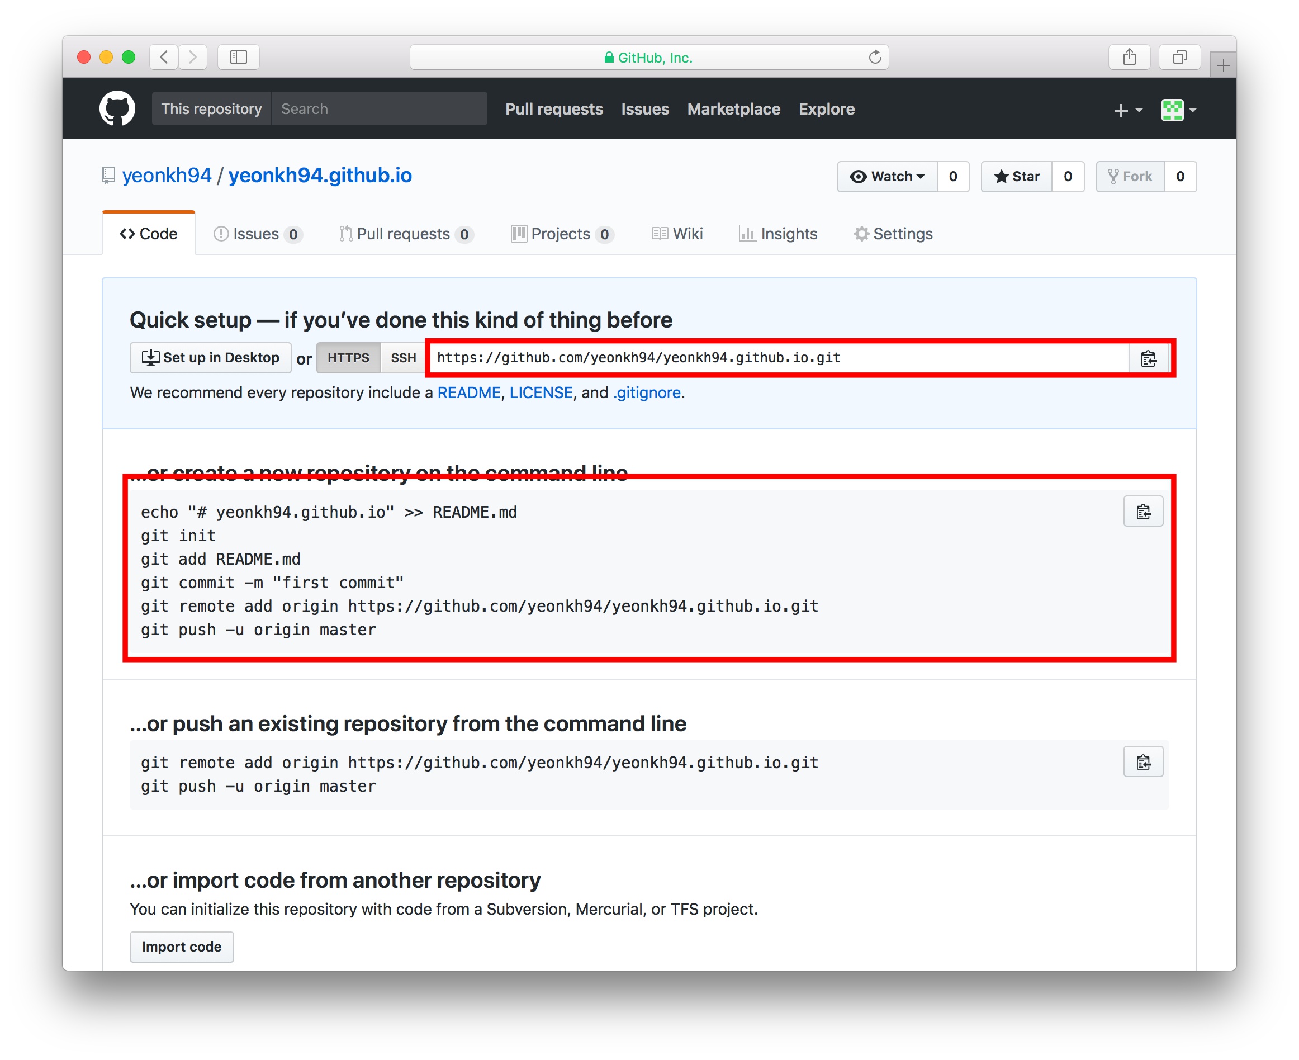This screenshot has height=1060, width=1299.
Task: Click Set up in Desktop button
Action: click(x=211, y=358)
